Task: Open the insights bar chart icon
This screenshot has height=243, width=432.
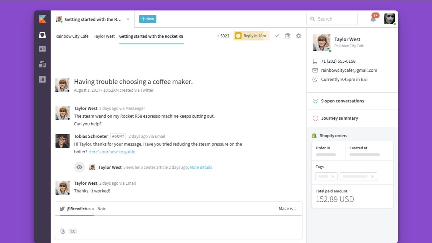Action: click(42, 79)
